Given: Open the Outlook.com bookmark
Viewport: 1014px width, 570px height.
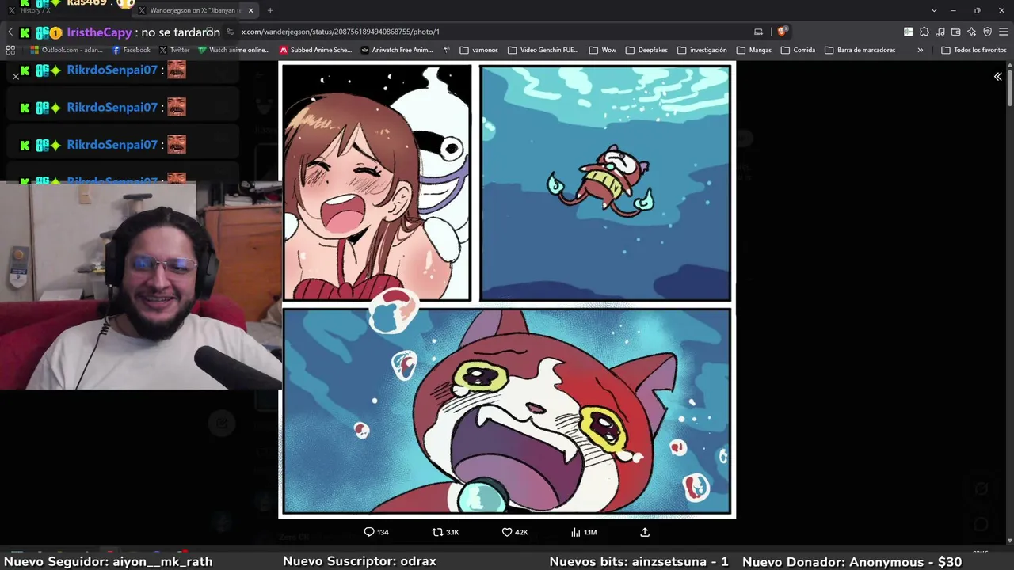Looking at the screenshot, I should click(x=65, y=50).
